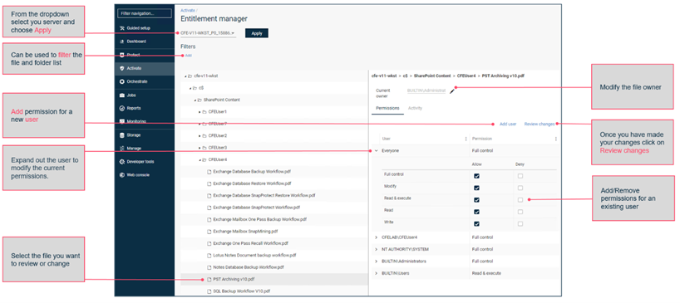Open the User column options menu icon
680x303 pixels.
tap(466, 139)
